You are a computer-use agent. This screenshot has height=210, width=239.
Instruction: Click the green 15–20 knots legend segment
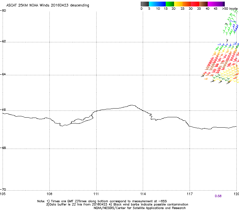[170, 4]
